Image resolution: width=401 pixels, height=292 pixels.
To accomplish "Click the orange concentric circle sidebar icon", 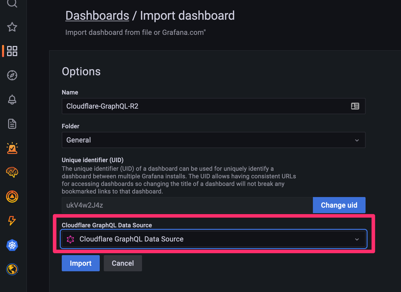I will tap(12, 197).
